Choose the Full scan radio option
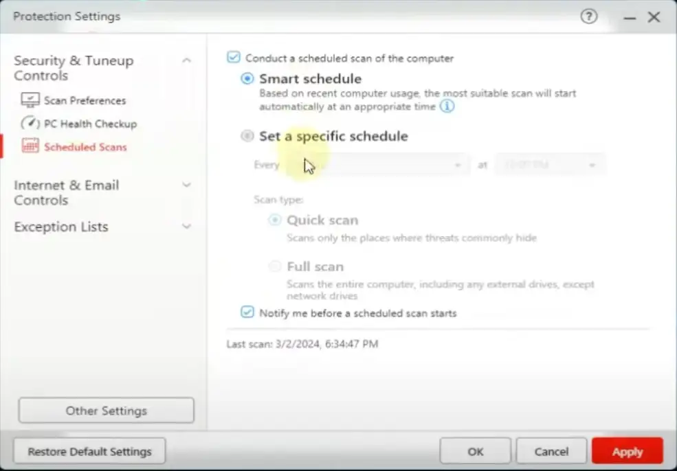This screenshot has height=471, width=677. (x=275, y=266)
